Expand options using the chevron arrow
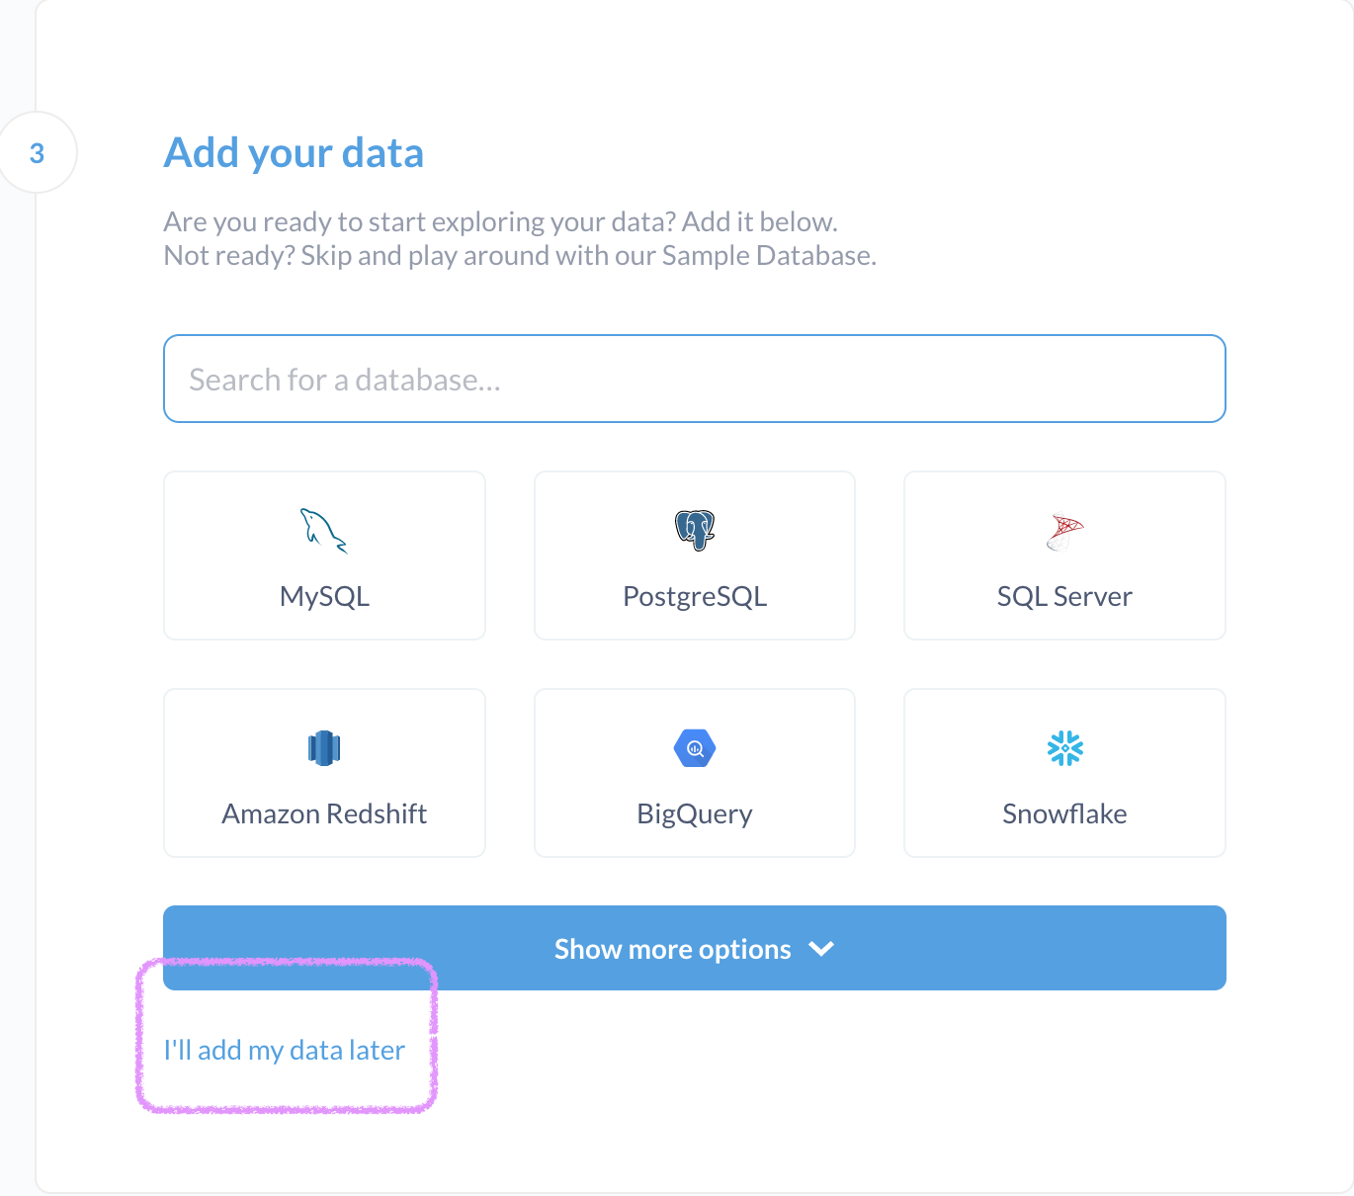The image size is (1354, 1196). pyautogui.click(x=821, y=949)
